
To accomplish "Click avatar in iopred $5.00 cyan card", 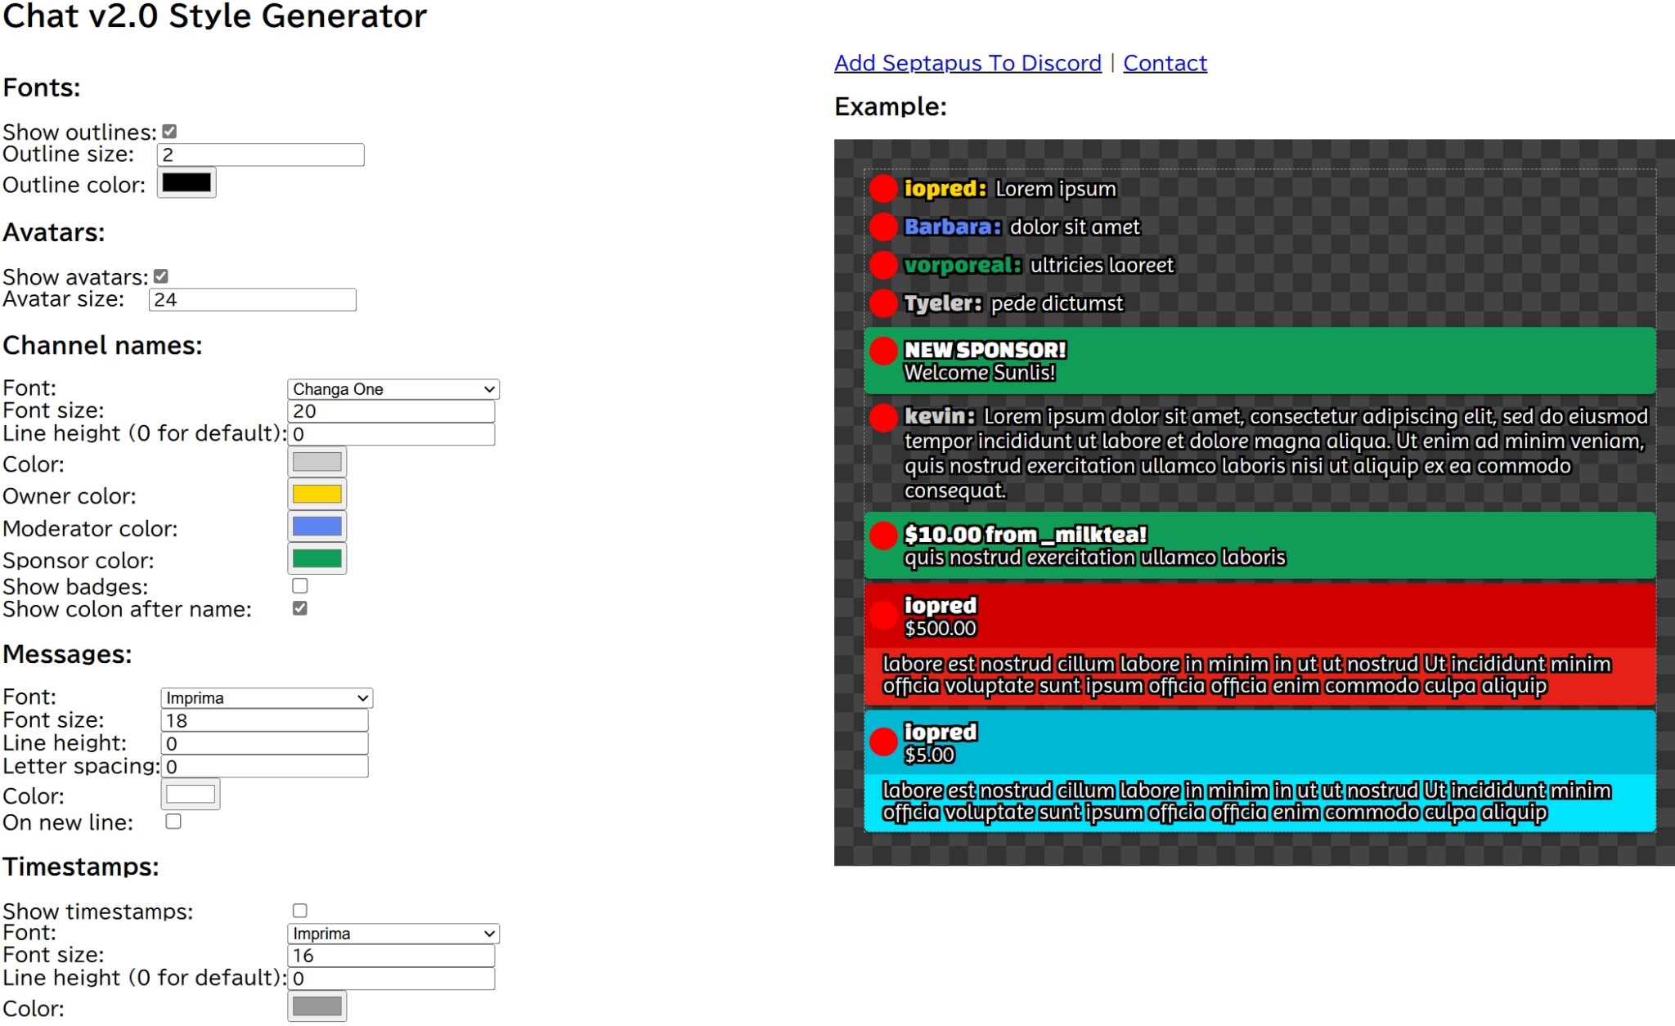I will [882, 741].
